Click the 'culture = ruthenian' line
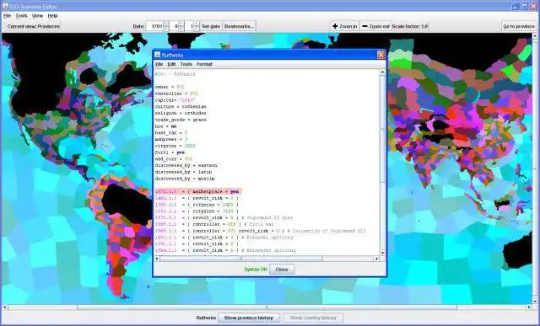The width and height of the screenshot is (540, 326). pos(181,107)
